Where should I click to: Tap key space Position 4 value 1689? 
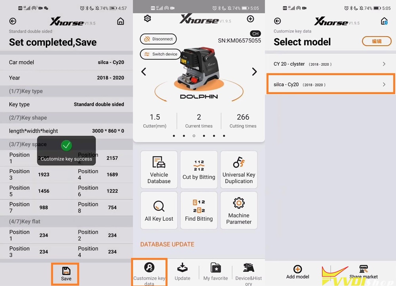point(112,174)
